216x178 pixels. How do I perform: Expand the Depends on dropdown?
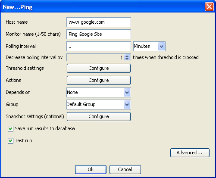[x=127, y=92]
